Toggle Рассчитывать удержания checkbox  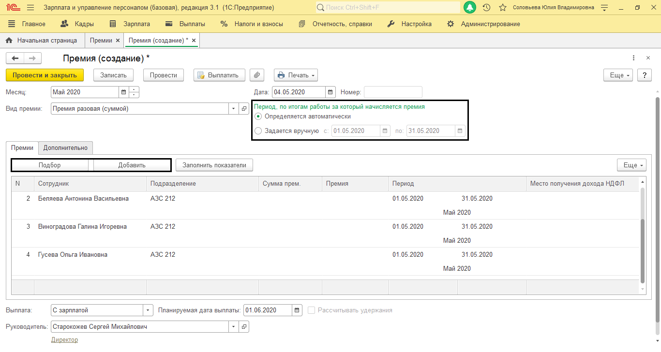click(312, 310)
